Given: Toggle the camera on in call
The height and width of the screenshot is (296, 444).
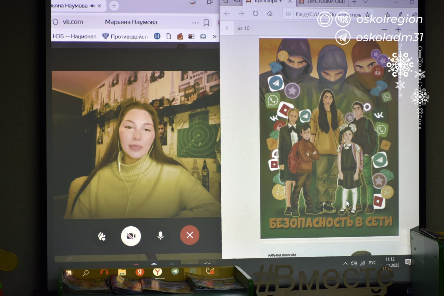Looking at the screenshot, I should point(131,236).
